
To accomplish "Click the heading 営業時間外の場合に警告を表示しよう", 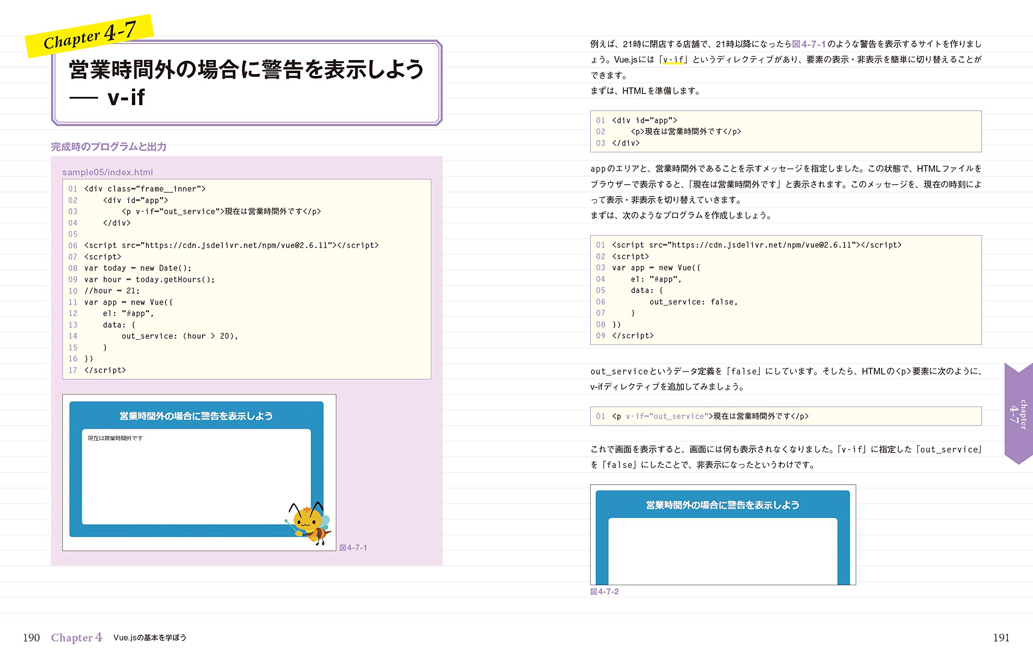I will coord(247,70).
